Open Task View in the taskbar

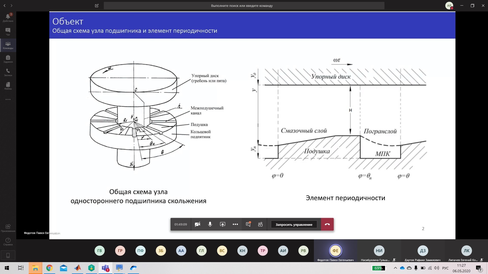click(21, 268)
